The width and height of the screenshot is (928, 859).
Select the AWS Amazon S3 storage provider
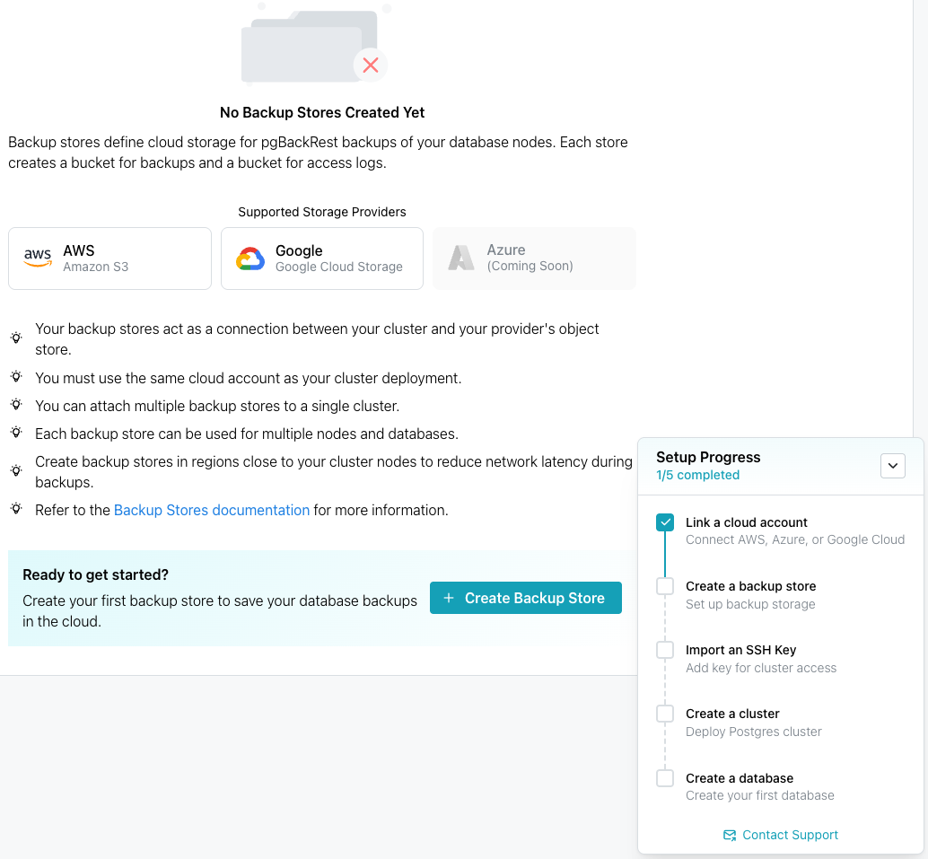109,259
